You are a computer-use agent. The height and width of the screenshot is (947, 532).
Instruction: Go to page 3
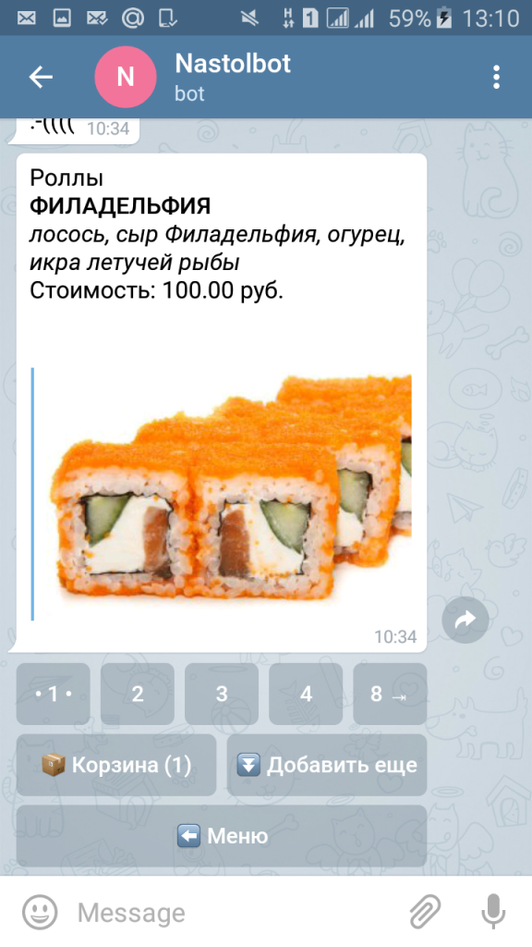(222, 694)
